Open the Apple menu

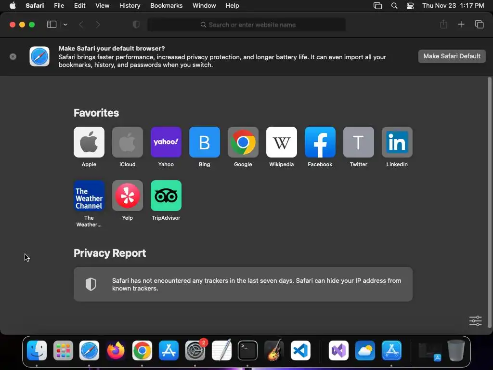click(13, 6)
